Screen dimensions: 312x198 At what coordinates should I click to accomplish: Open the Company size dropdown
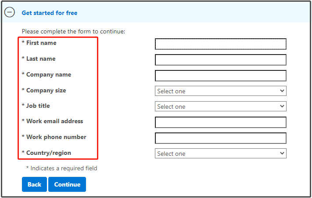(x=220, y=91)
